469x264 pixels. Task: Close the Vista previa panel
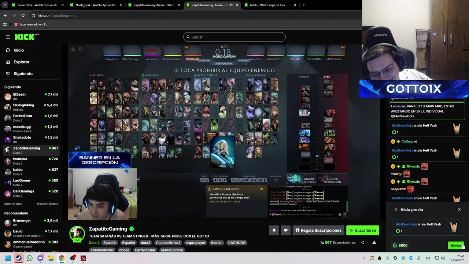point(459,209)
